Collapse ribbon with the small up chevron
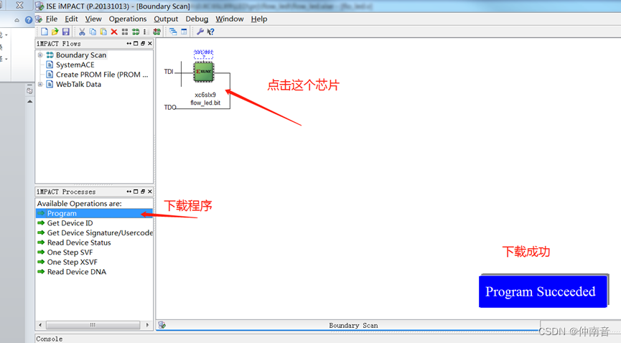The width and height of the screenshot is (621, 343). pos(17,20)
